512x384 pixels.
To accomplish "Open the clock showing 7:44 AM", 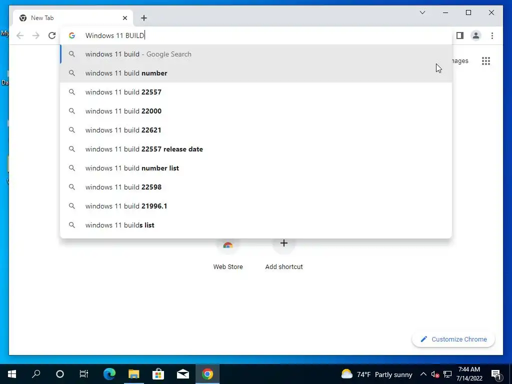I will (469, 374).
